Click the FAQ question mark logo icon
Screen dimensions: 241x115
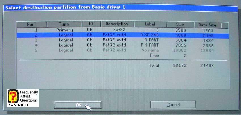pos(13,97)
